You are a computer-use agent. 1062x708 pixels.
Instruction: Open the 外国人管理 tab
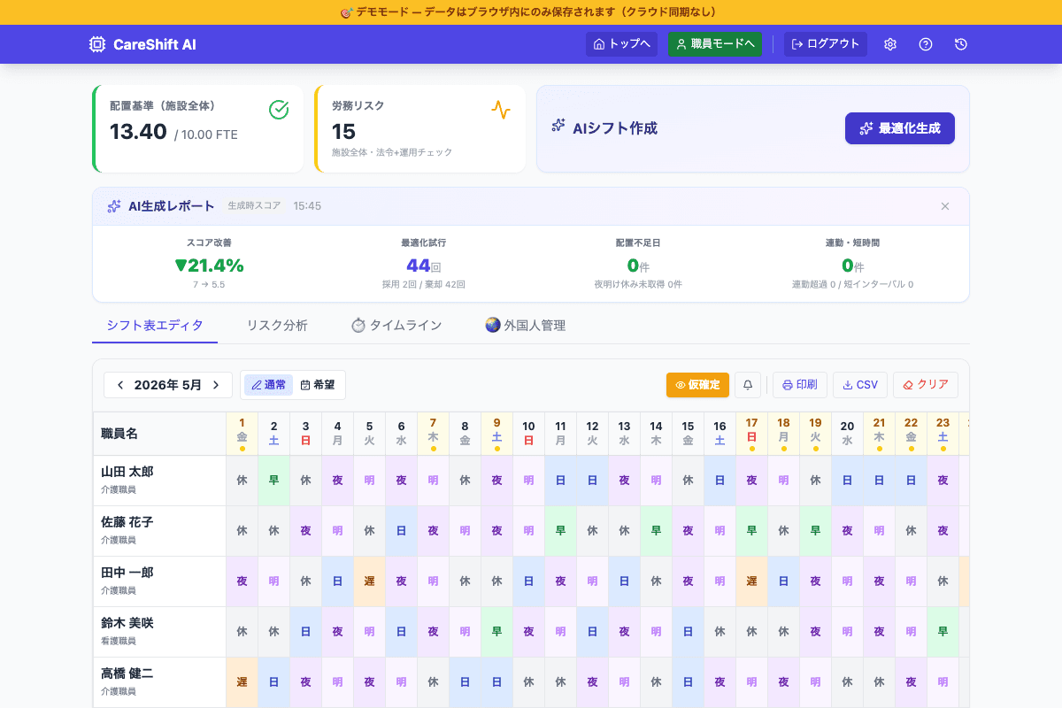coord(526,326)
